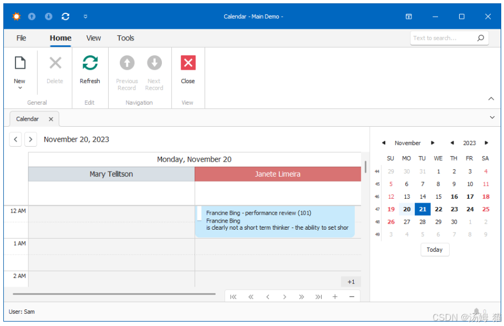This screenshot has height=326, width=504.
Task: Select week number 47 in mini calendar
Action: 378,210
